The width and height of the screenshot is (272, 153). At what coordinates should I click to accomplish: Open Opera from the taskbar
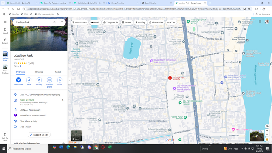[103, 147]
